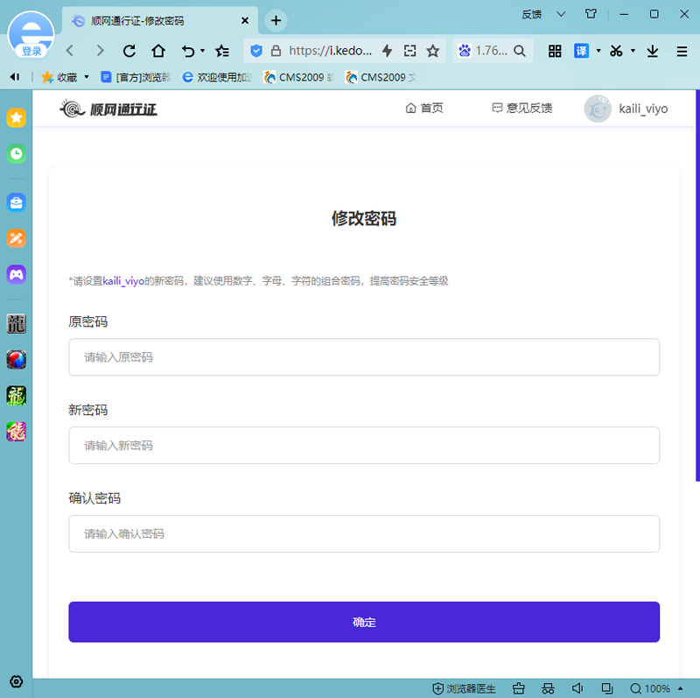
Task: Open the 浏览器医生 tool in status bar
Action: pos(463,688)
